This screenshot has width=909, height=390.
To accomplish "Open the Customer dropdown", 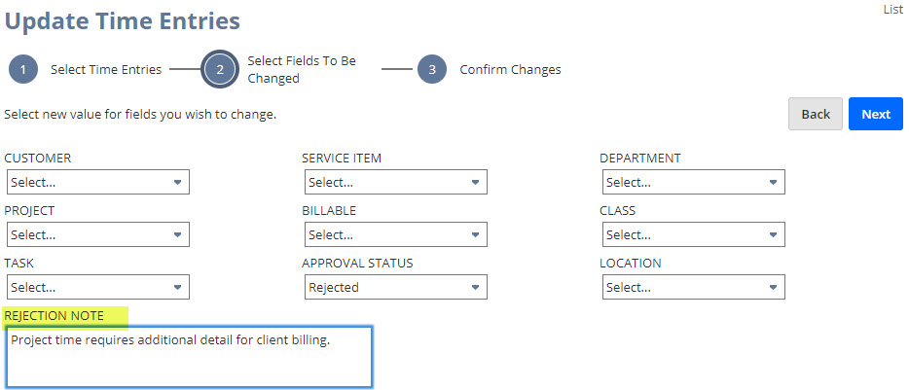I will (98, 182).
